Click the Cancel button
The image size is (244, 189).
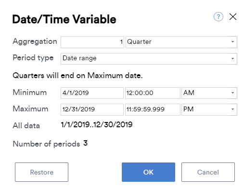pyautogui.click(x=208, y=172)
